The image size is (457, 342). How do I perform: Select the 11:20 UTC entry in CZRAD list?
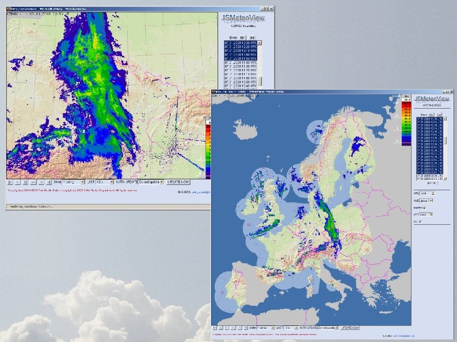[241, 70]
